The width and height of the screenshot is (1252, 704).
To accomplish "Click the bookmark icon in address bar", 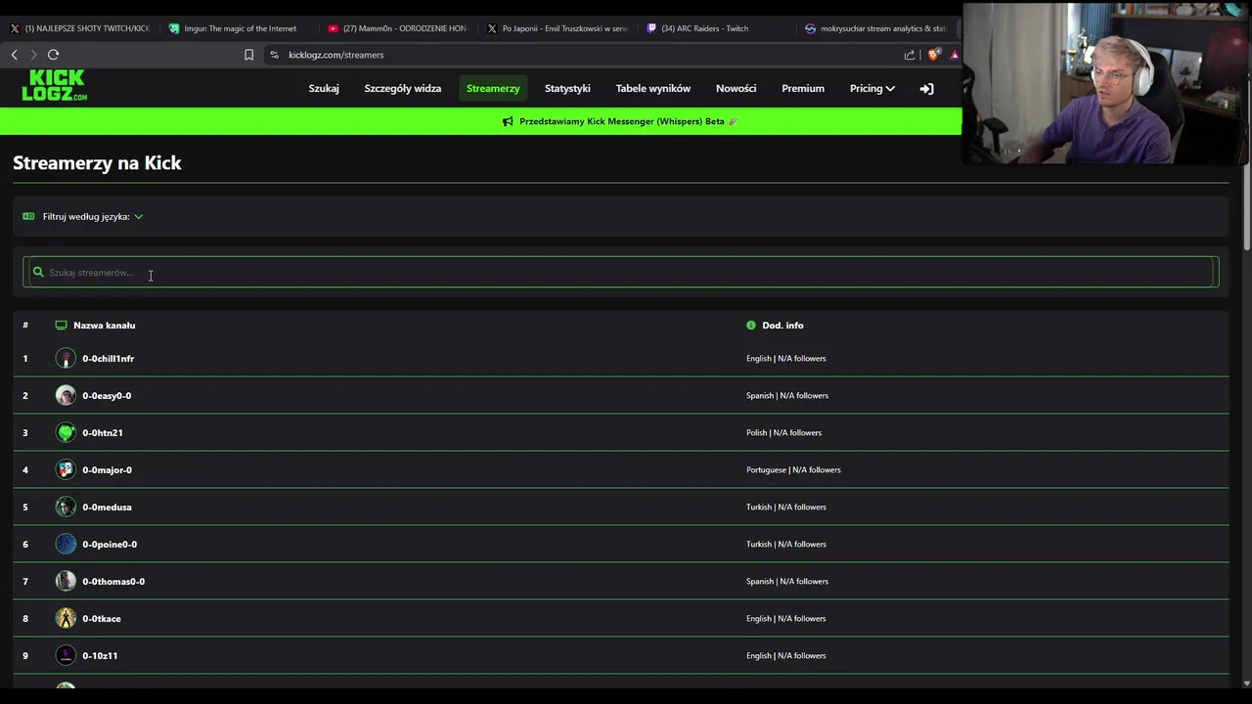I will coord(248,55).
